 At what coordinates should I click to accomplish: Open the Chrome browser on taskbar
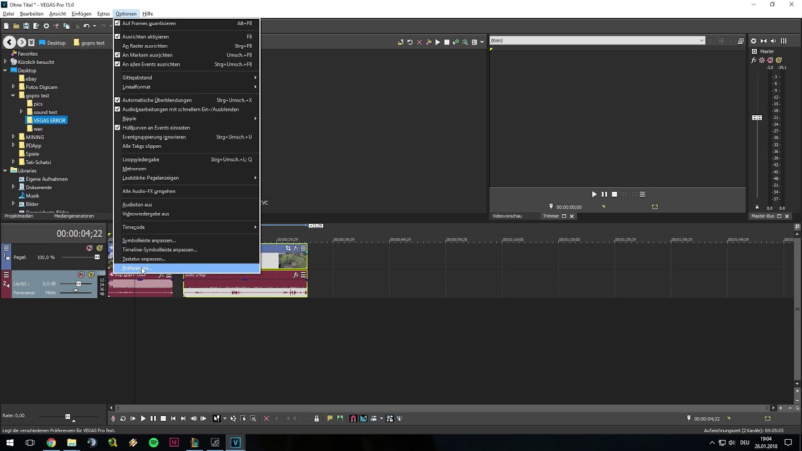tap(51, 442)
